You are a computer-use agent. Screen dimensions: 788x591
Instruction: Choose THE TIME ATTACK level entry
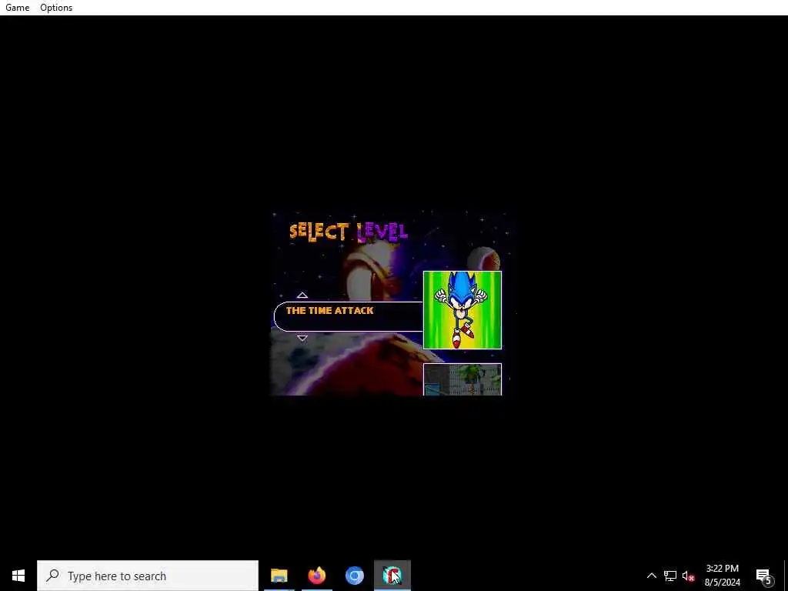(x=349, y=316)
